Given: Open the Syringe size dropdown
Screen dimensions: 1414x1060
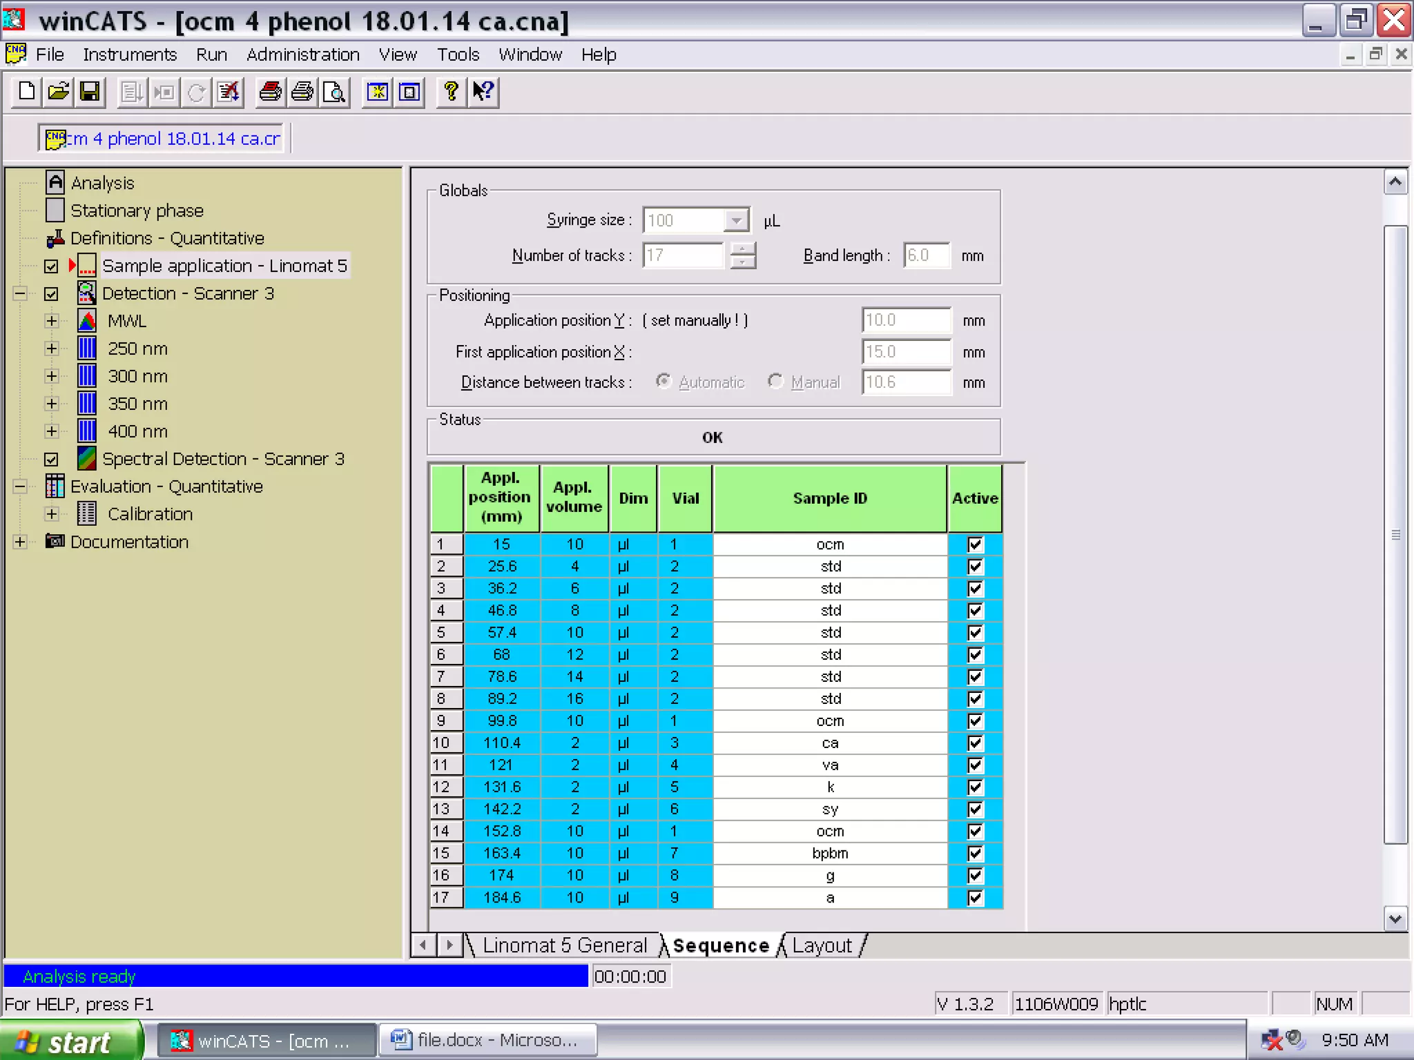Looking at the screenshot, I should pos(736,221).
